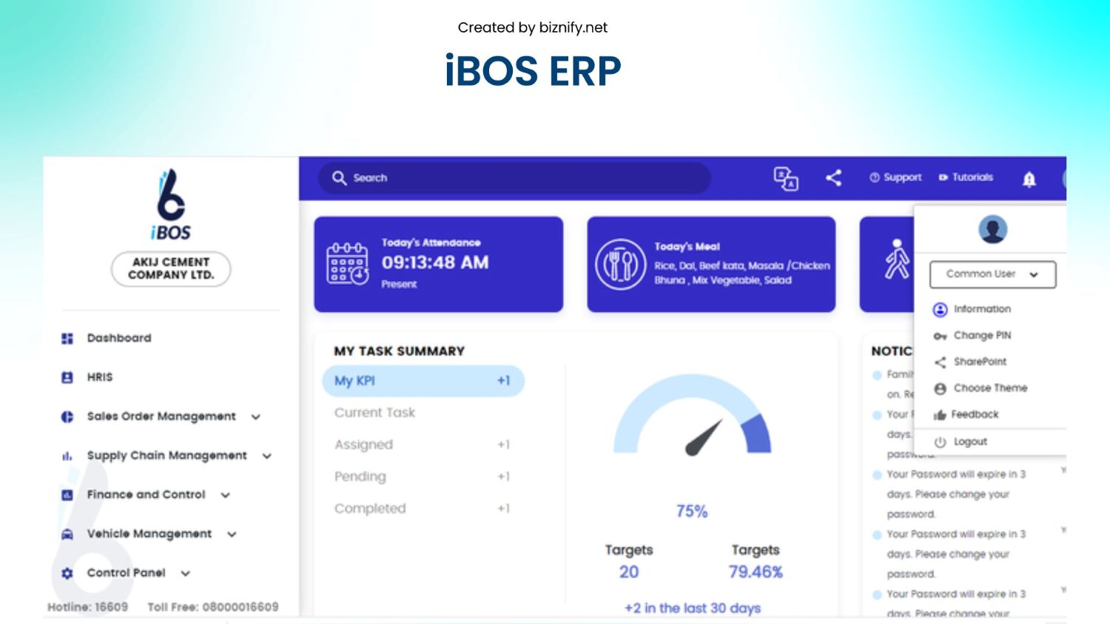Click the Change PIN key icon
This screenshot has width=1110, height=624.
940,336
